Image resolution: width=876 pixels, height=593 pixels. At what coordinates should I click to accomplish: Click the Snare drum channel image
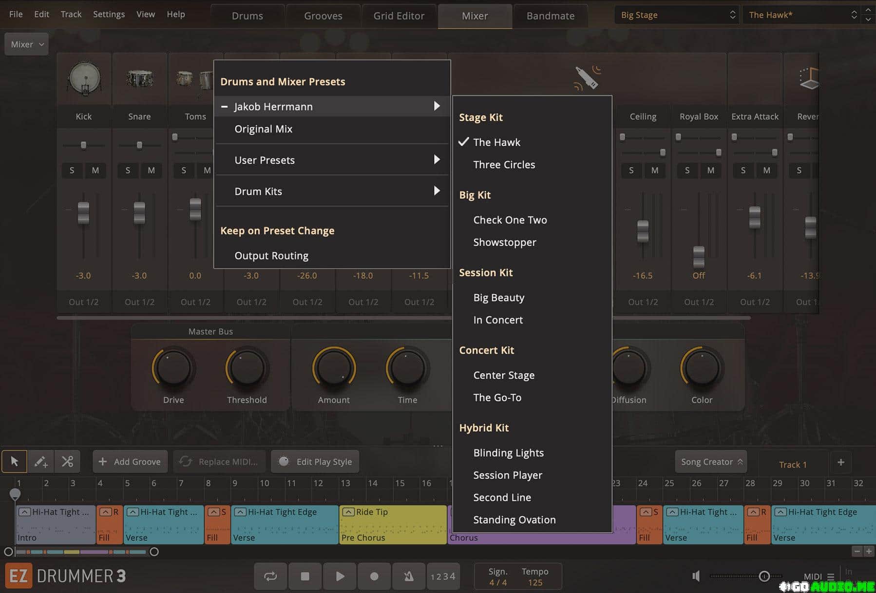[x=140, y=78]
